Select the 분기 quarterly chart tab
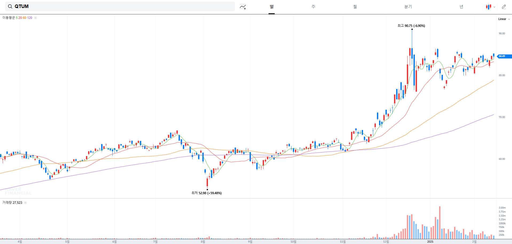 tap(408, 7)
